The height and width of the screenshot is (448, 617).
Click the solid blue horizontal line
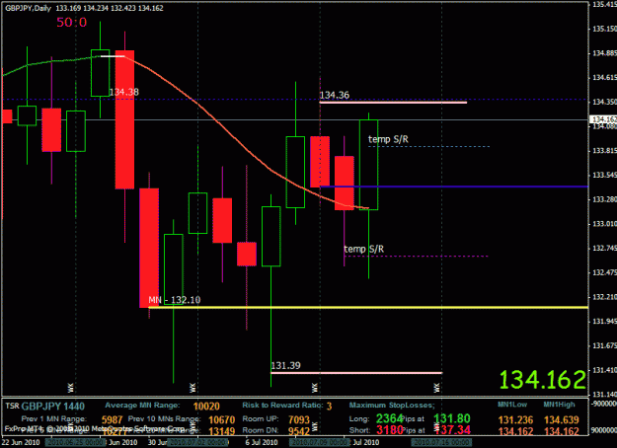(454, 187)
